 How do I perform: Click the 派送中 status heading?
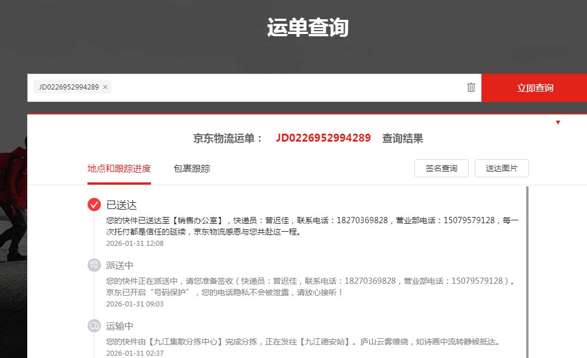pos(120,266)
